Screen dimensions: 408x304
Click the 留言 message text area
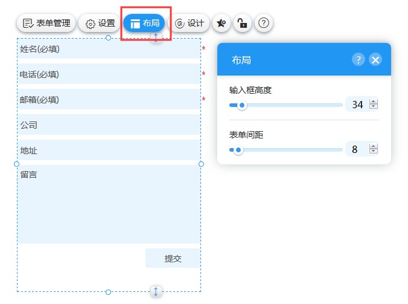click(109, 204)
